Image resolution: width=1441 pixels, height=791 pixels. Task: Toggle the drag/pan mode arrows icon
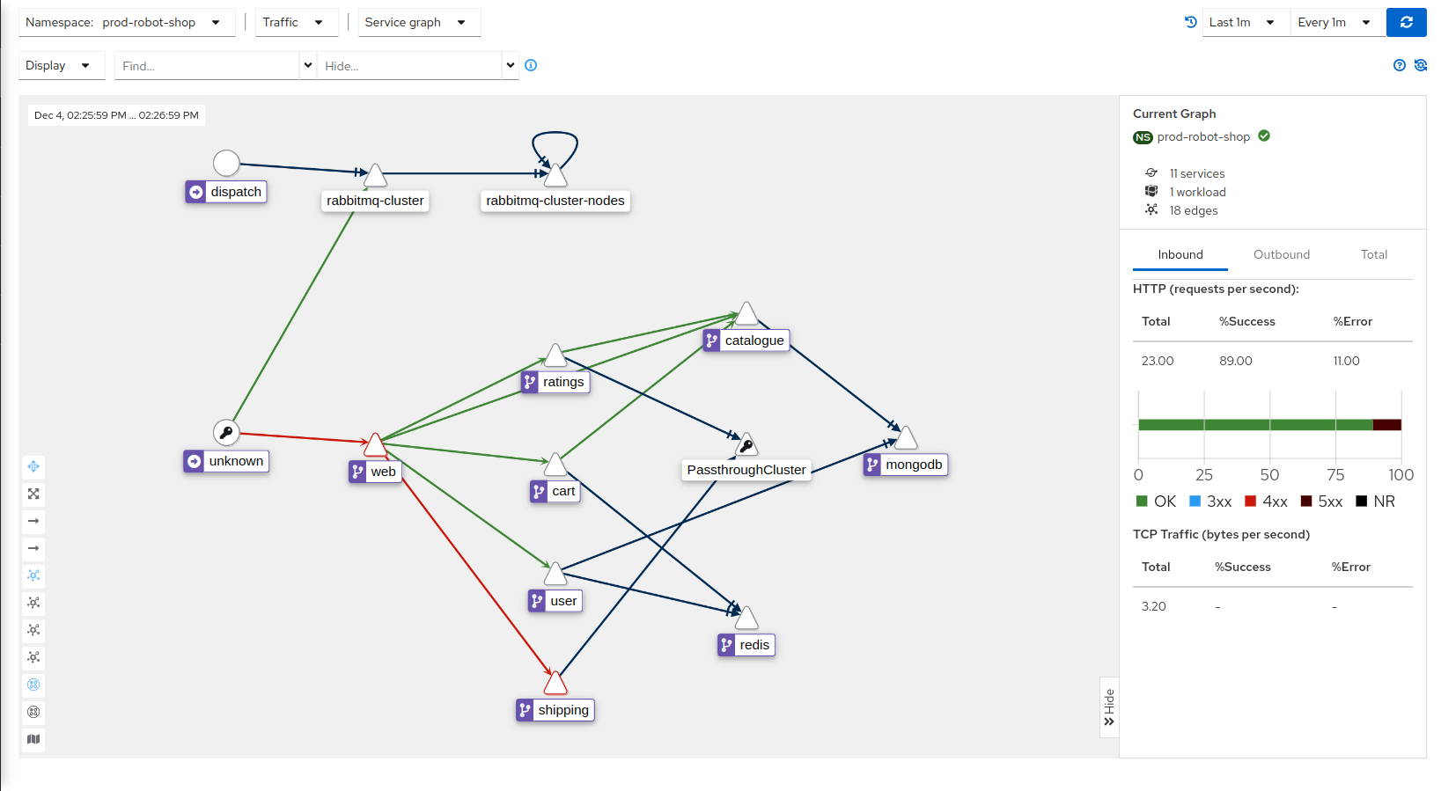coord(33,466)
